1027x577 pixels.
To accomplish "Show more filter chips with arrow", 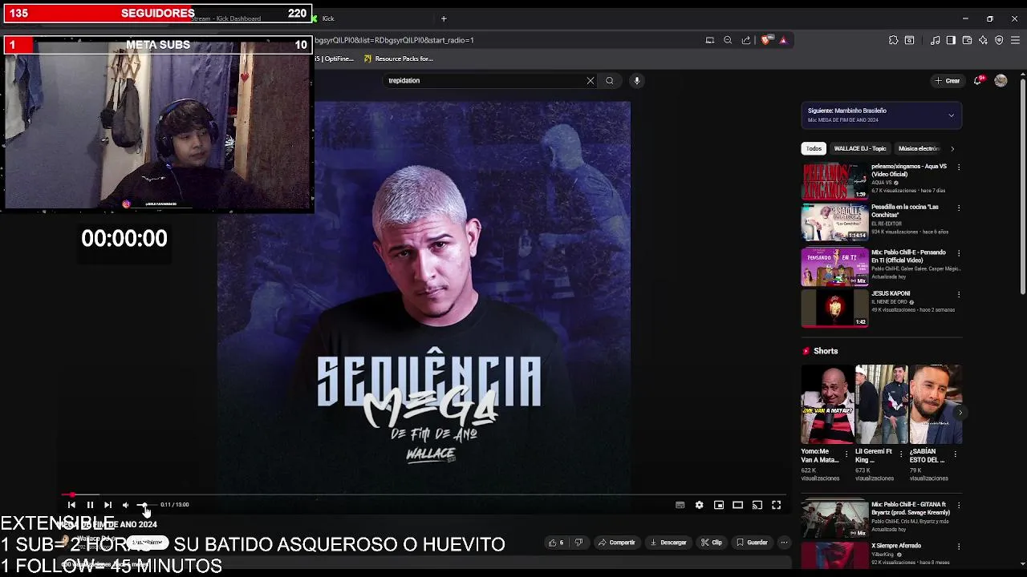I will point(952,148).
